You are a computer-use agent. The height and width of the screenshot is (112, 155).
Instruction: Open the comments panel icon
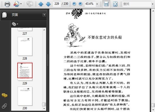click(x=4, y=95)
